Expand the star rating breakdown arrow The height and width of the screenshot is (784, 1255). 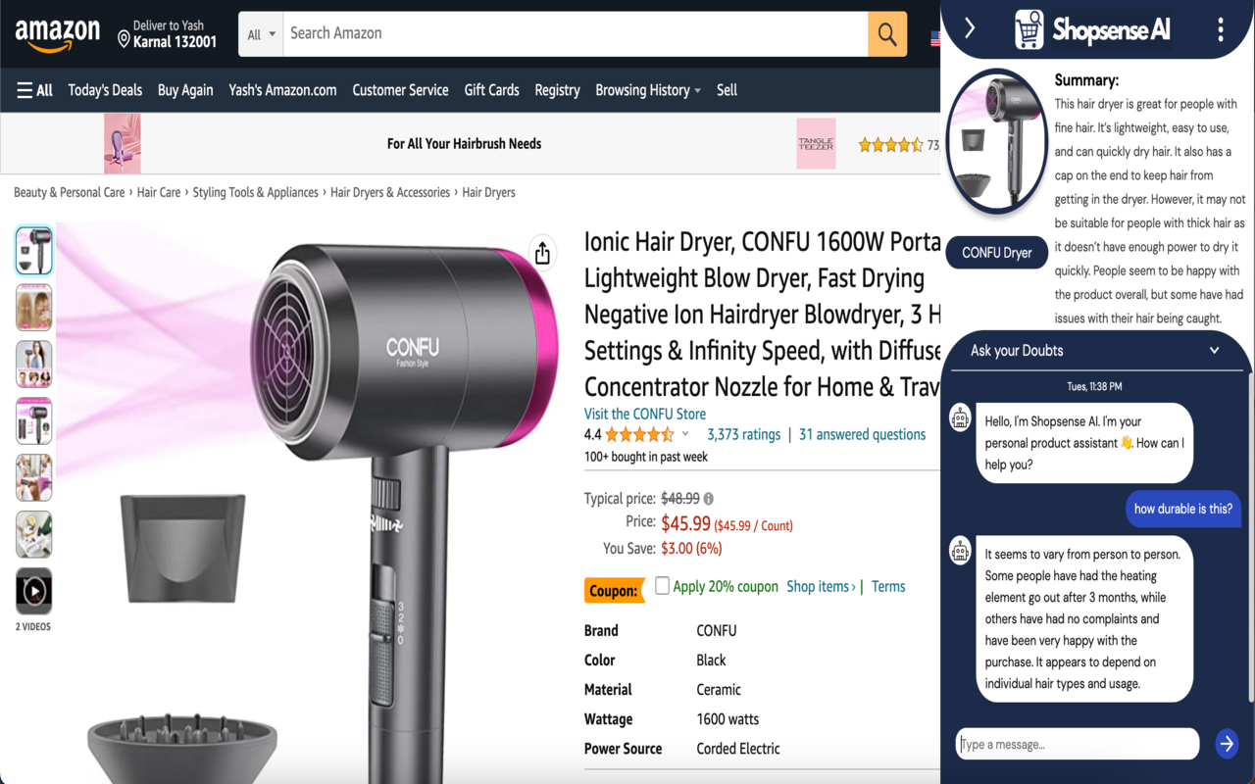(685, 434)
